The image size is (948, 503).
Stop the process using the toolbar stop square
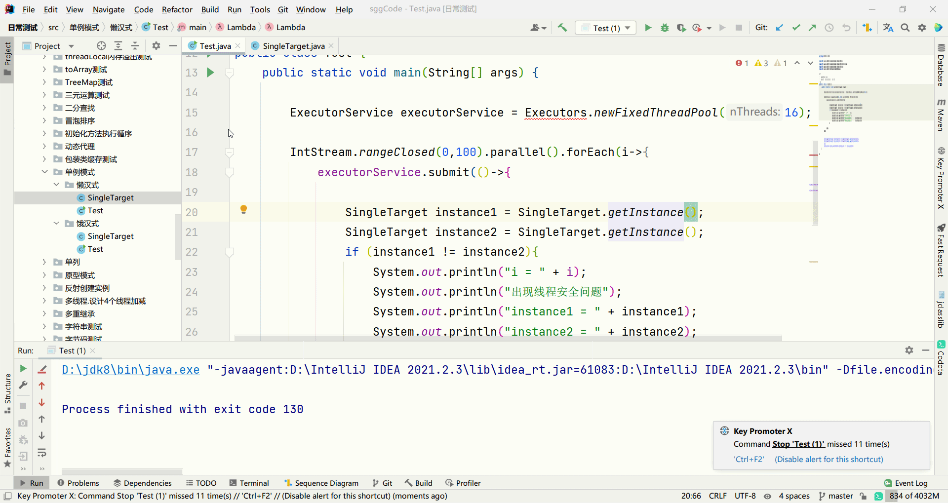739,28
